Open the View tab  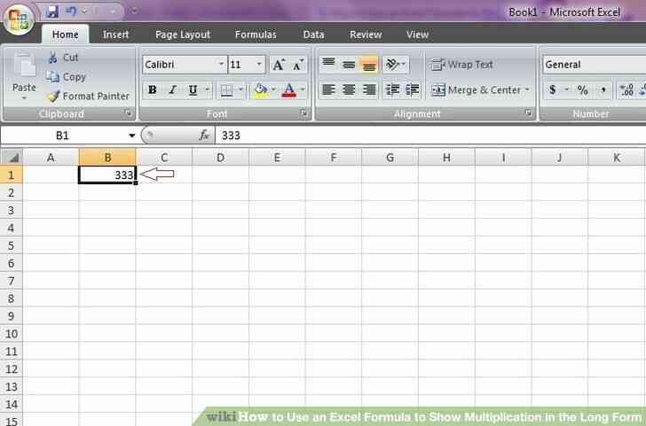[417, 35]
